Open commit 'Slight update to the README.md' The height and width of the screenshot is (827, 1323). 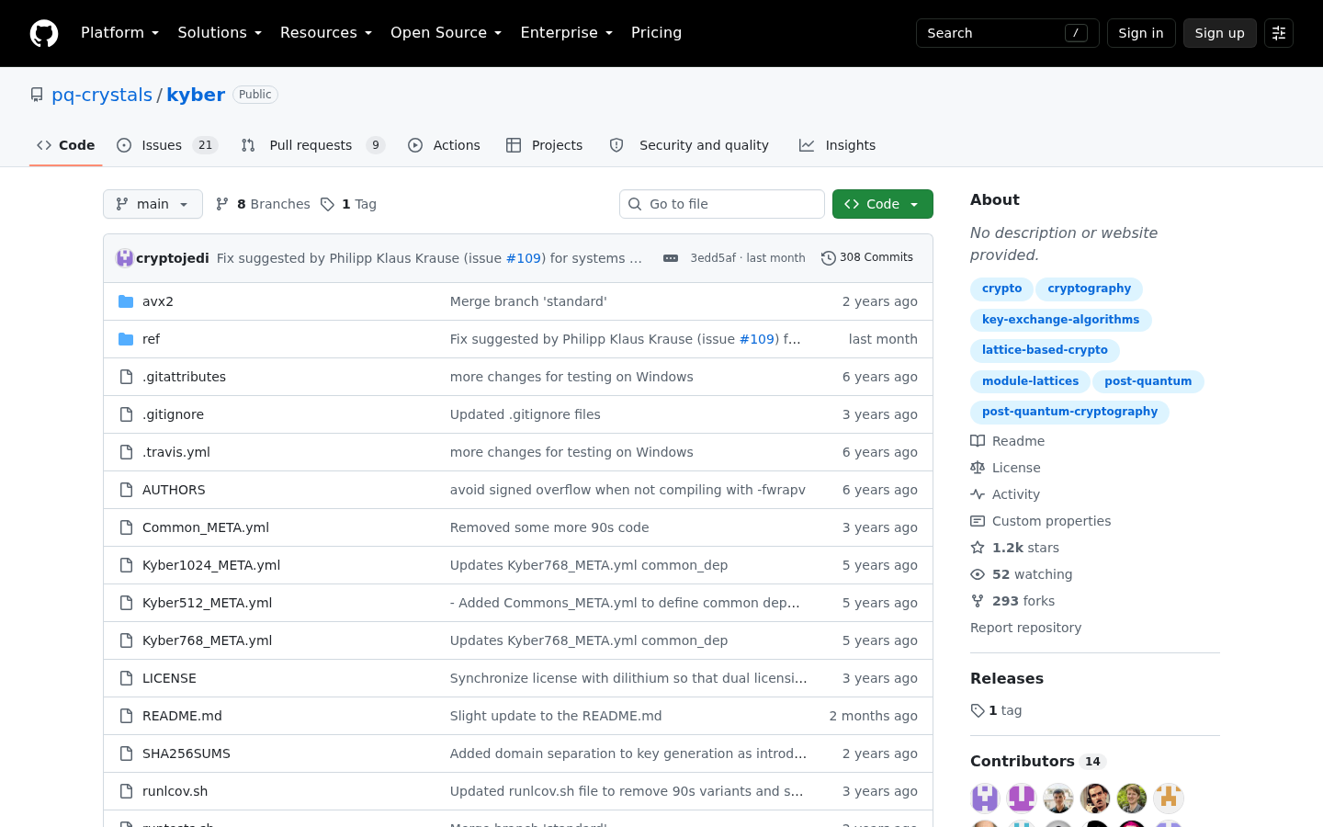click(556, 716)
